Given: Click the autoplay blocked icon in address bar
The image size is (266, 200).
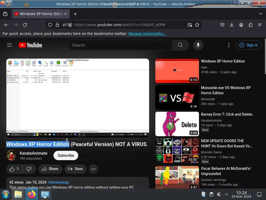Looking at the screenshot, I should pyautogui.click(x=70, y=25).
